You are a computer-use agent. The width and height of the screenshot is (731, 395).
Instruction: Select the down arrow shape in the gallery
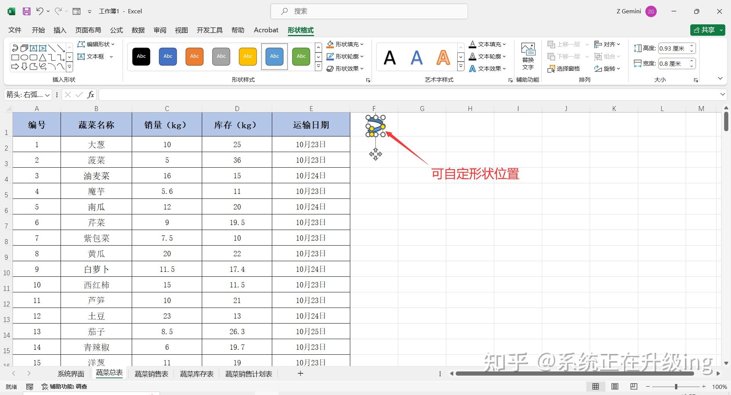(x=24, y=67)
